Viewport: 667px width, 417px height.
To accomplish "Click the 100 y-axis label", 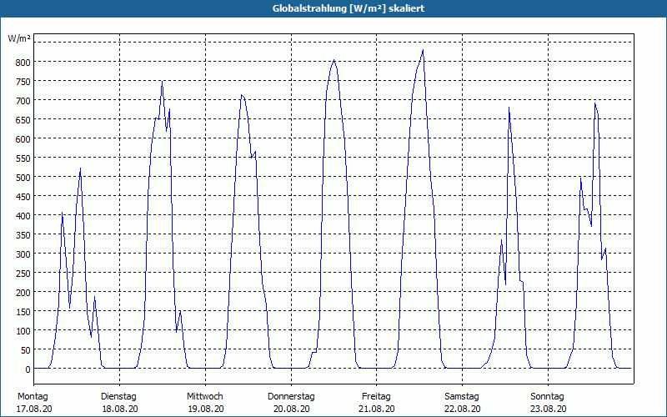I will tap(23, 331).
